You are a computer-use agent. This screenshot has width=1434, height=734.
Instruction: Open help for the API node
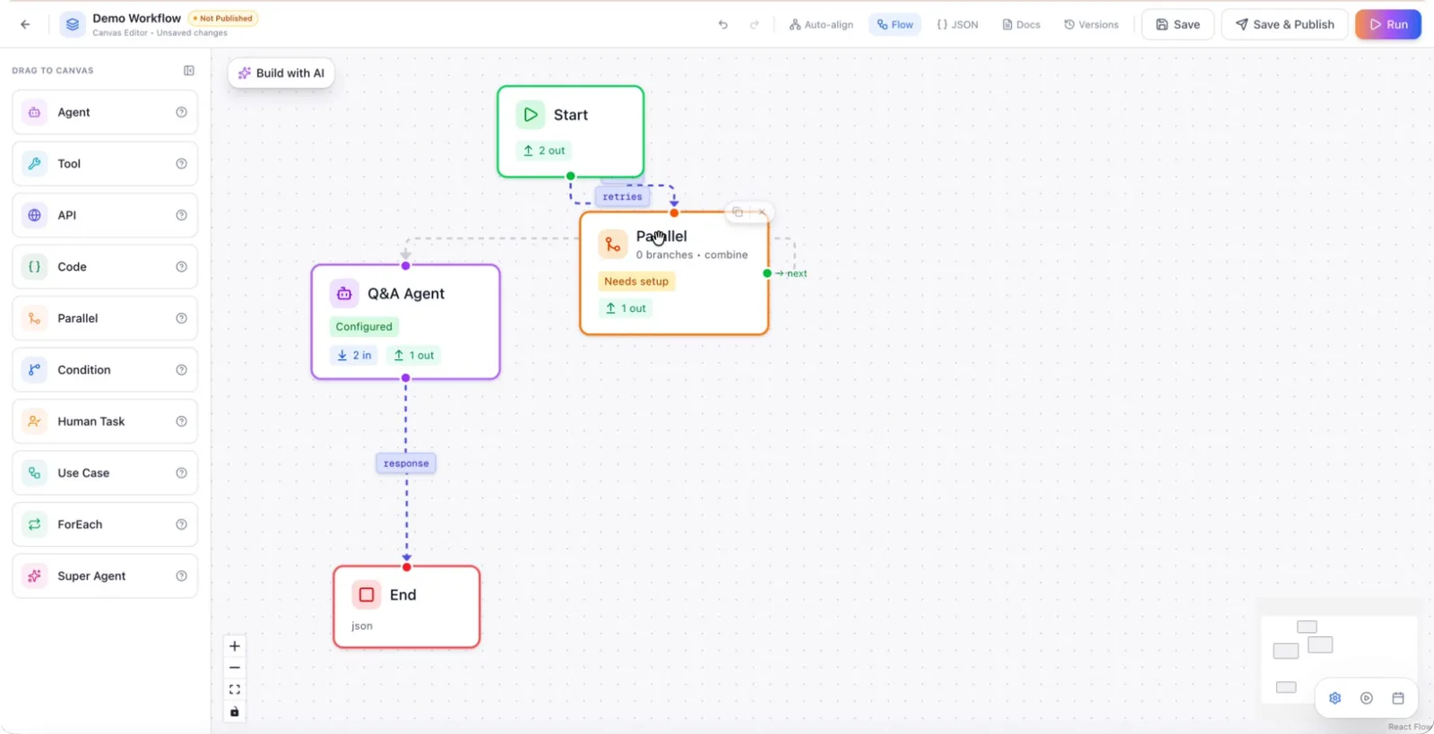182,215
